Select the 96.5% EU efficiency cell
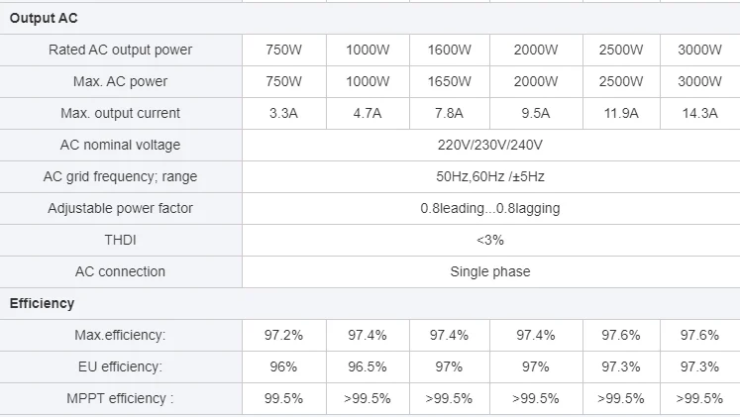The image size is (740, 417). [369, 366]
